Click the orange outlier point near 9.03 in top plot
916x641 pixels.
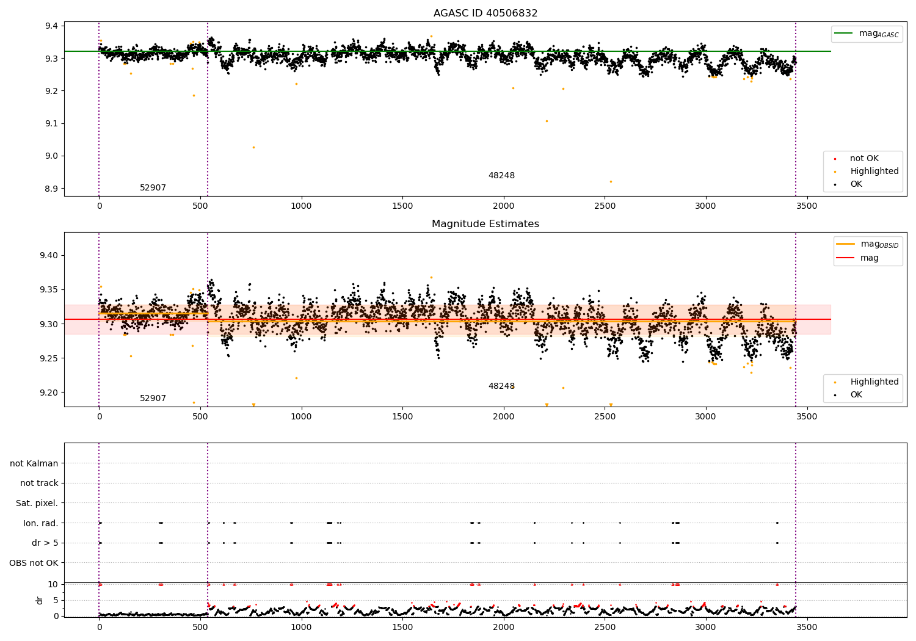[x=253, y=147]
